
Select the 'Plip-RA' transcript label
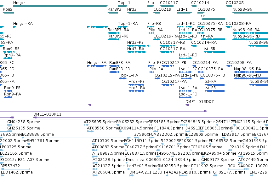pyautogui.click(x=156, y=30)
